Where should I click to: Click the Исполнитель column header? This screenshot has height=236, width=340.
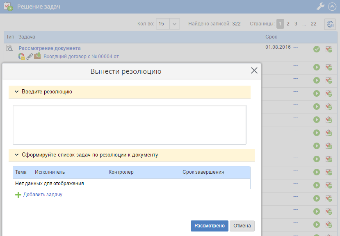(x=50, y=172)
